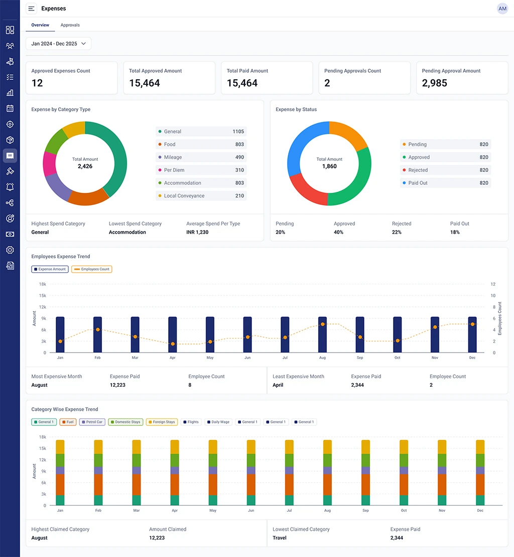
Task: Select the Food row in category legend
Action: click(201, 144)
